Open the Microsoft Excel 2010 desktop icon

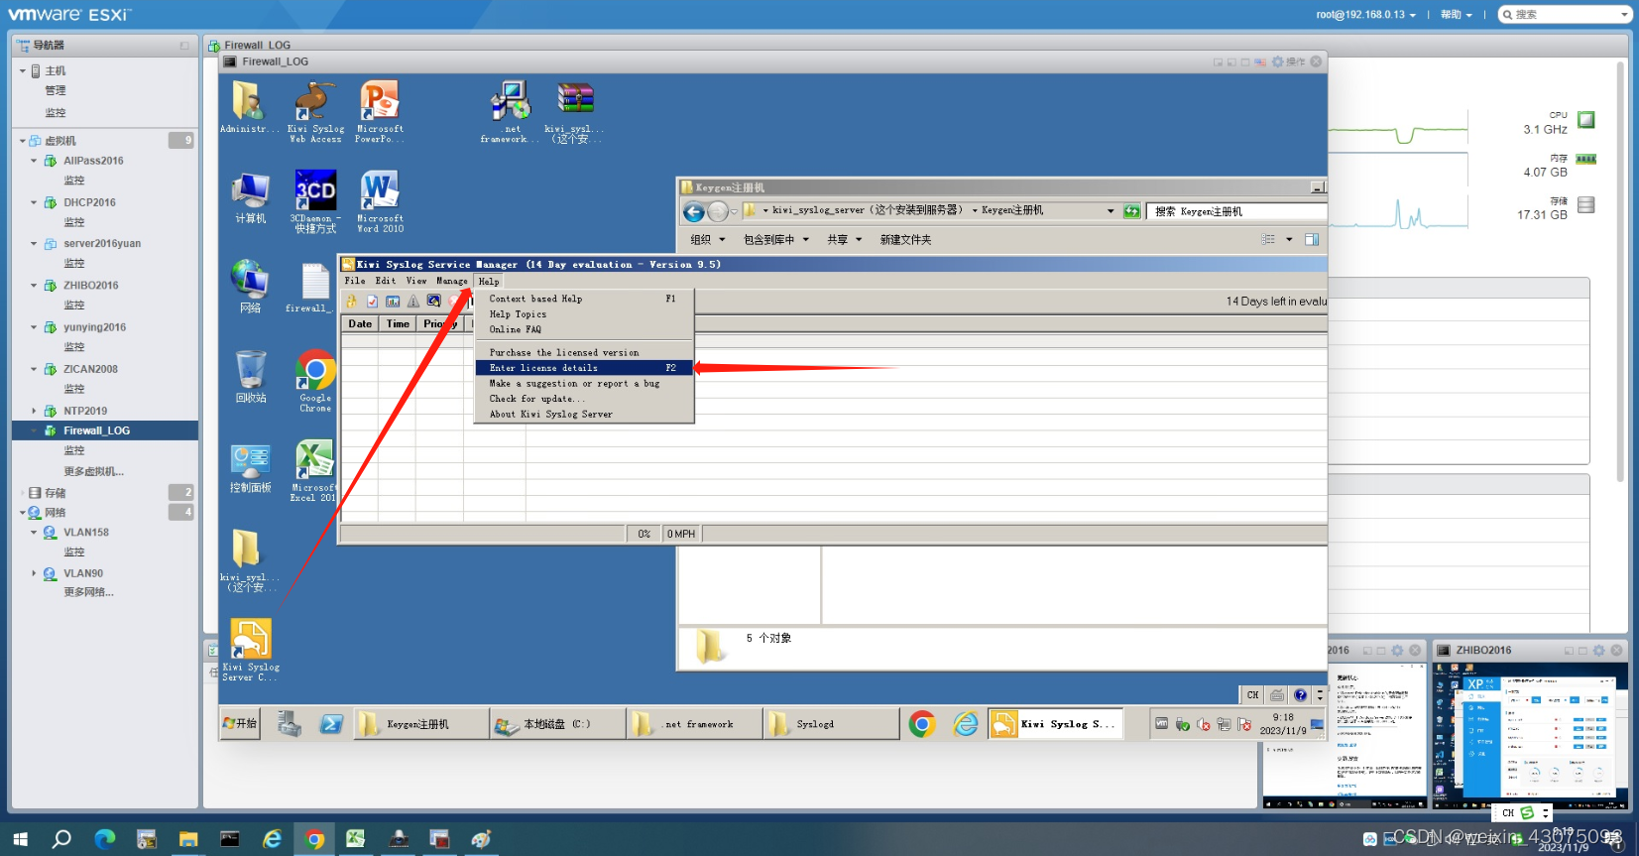313,471
